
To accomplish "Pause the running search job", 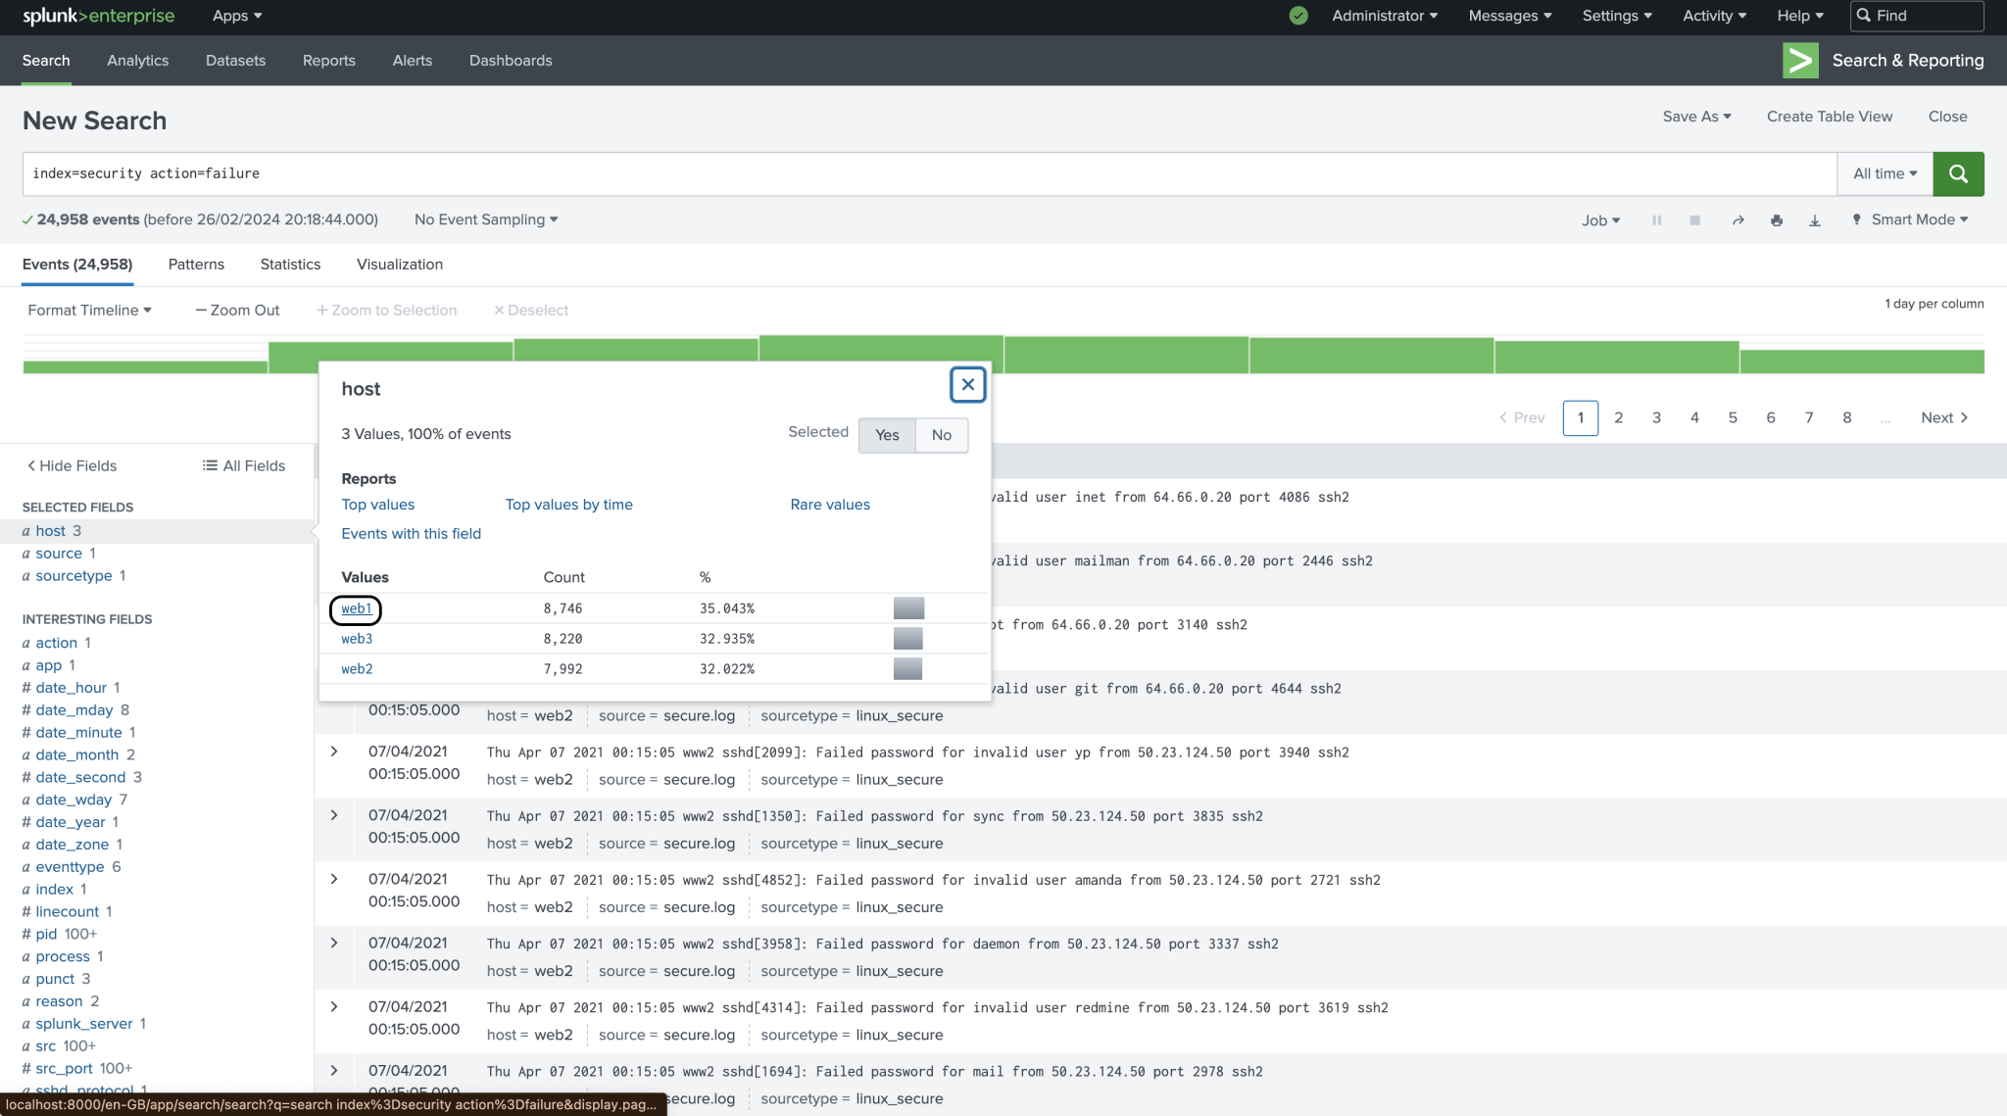I will pos(1656,219).
